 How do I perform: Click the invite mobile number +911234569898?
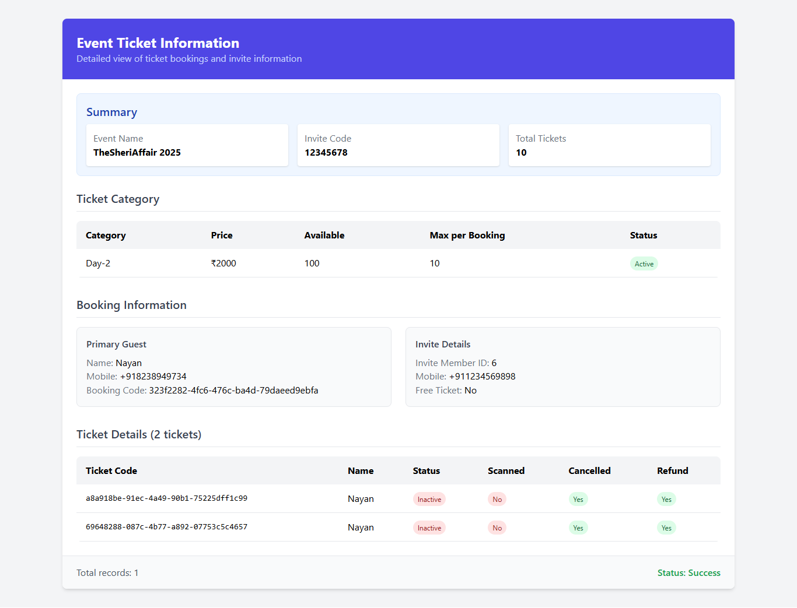(482, 377)
